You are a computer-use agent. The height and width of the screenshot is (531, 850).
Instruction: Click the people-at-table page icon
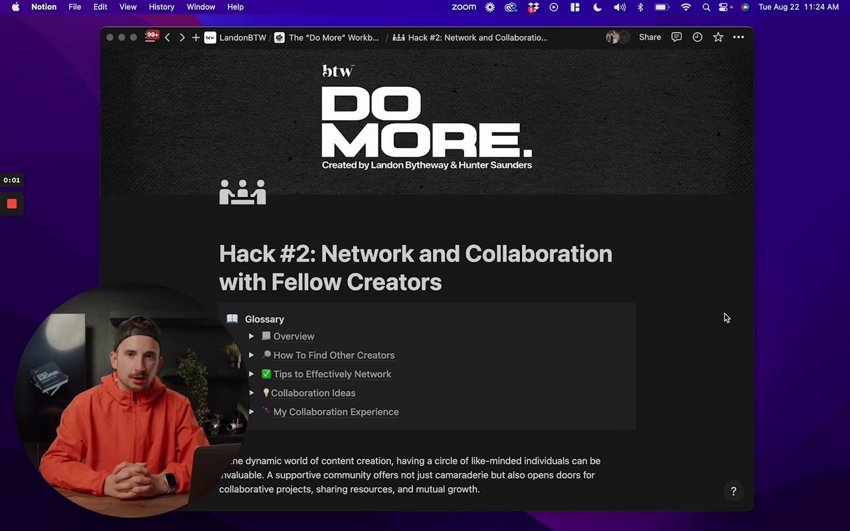[242, 192]
